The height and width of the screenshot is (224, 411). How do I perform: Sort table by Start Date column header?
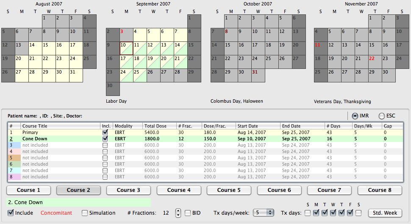click(258, 126)
